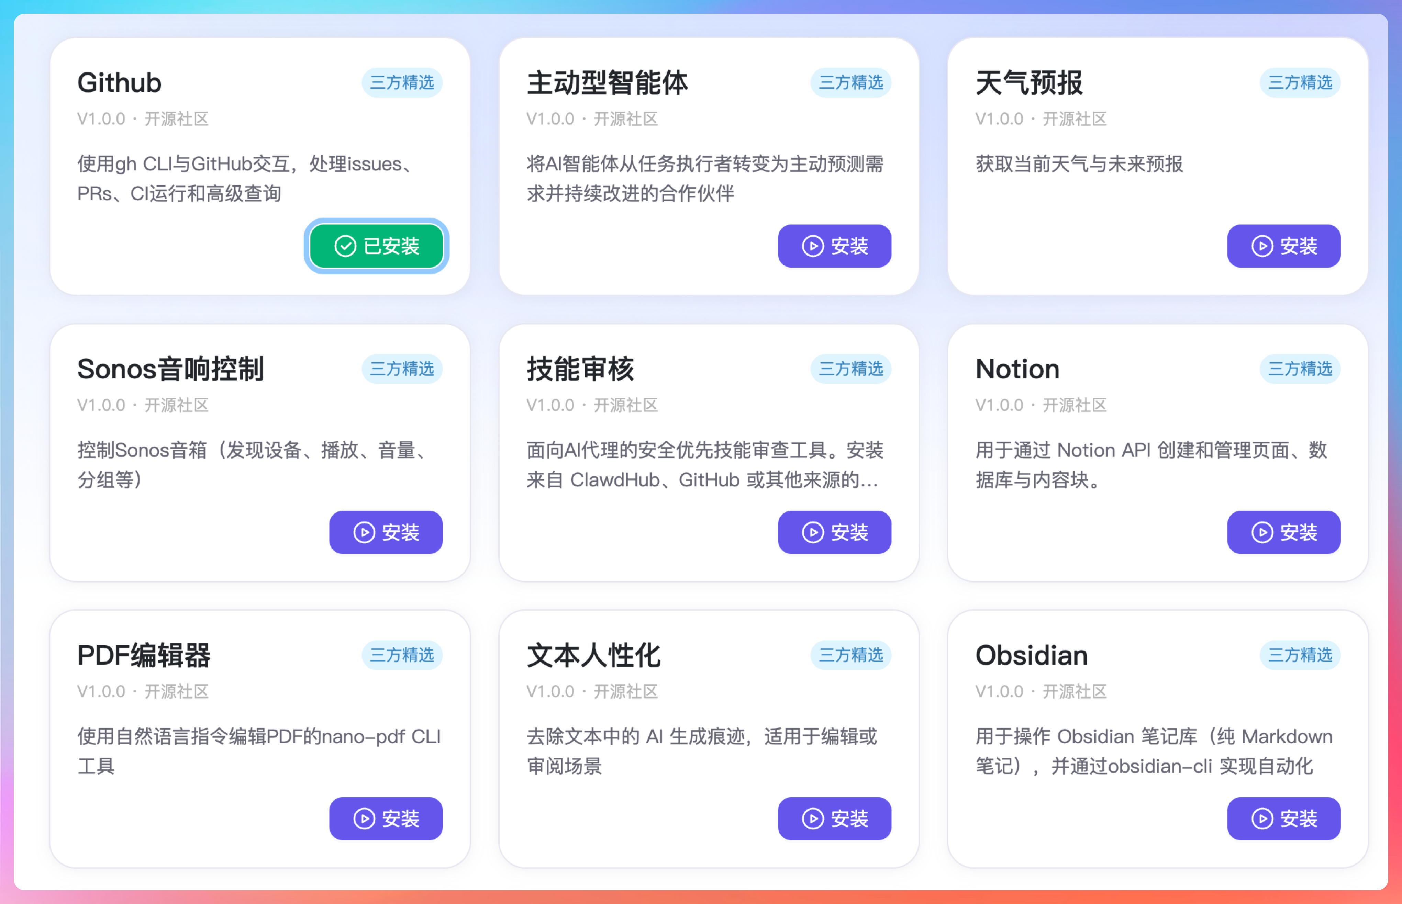
Task: Open the Github skill title
Action: point(119,83)
